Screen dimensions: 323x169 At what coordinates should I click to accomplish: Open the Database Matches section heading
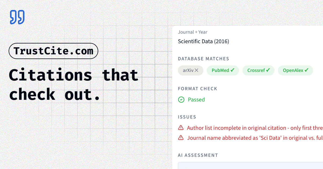click(203, 59)
